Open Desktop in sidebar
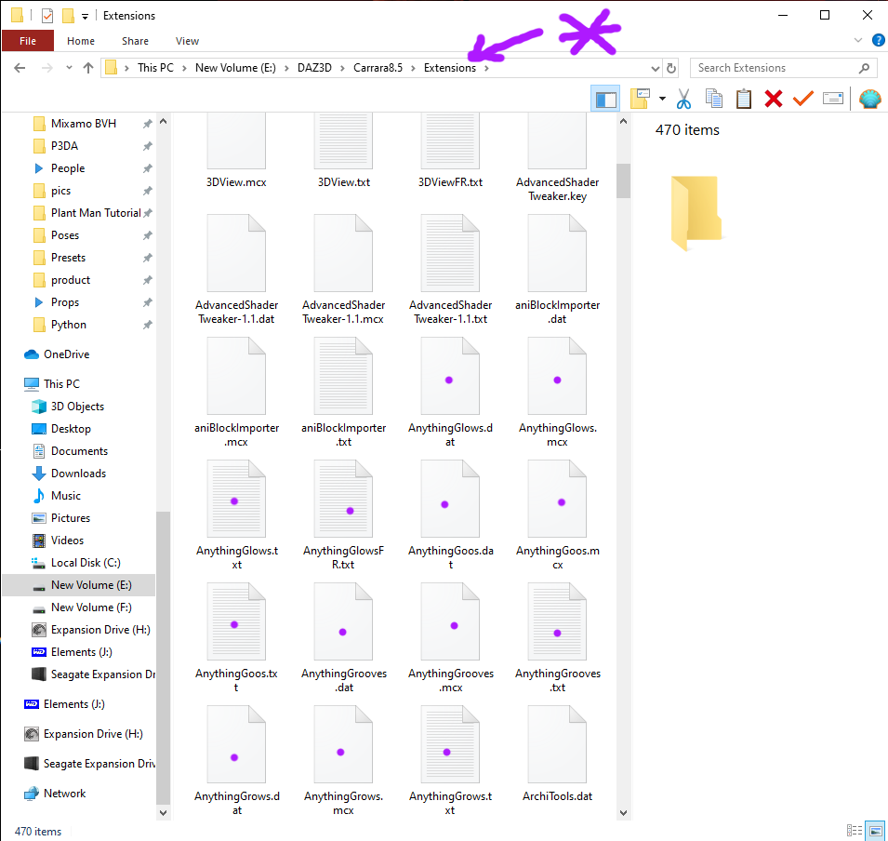Viewport: 888px width, 841px height. point(71,429)
